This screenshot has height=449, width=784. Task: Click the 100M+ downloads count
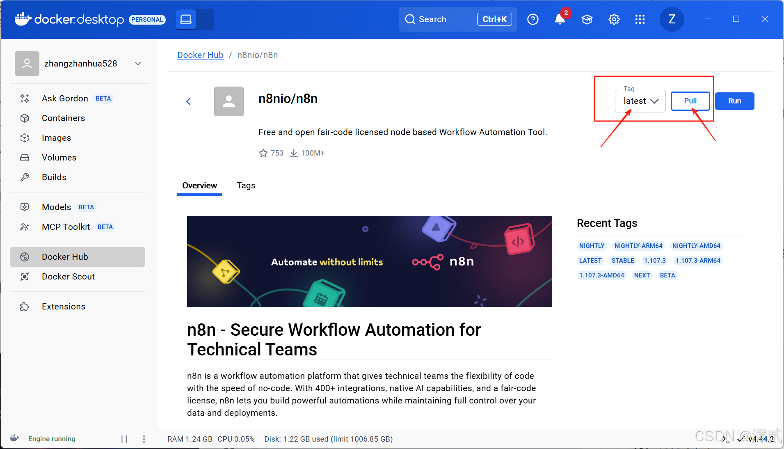(x=313, y=153)
